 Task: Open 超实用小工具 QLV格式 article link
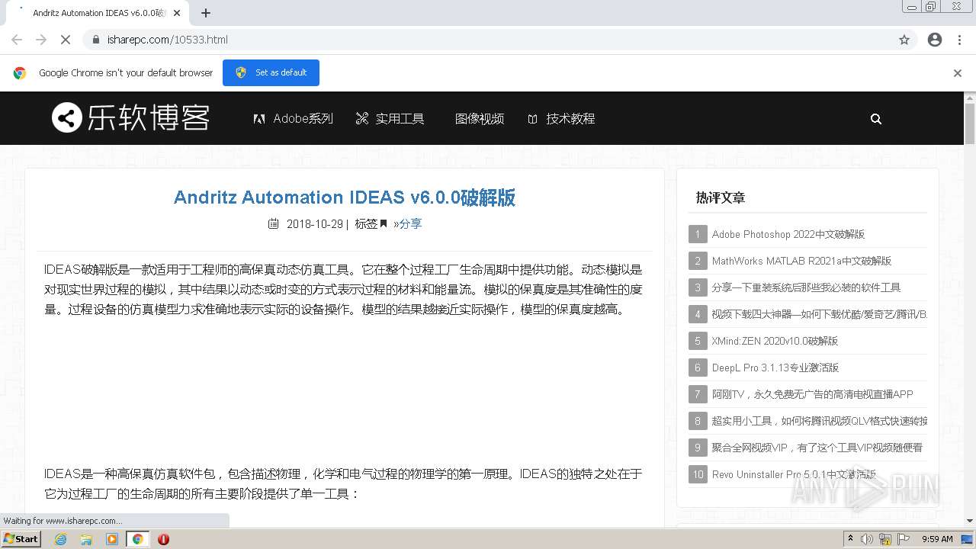(x=819, y=421)
